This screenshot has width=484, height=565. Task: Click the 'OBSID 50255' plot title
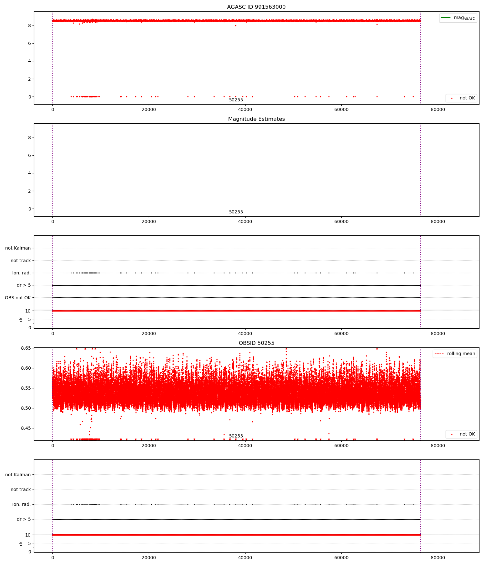coord(256,343)
